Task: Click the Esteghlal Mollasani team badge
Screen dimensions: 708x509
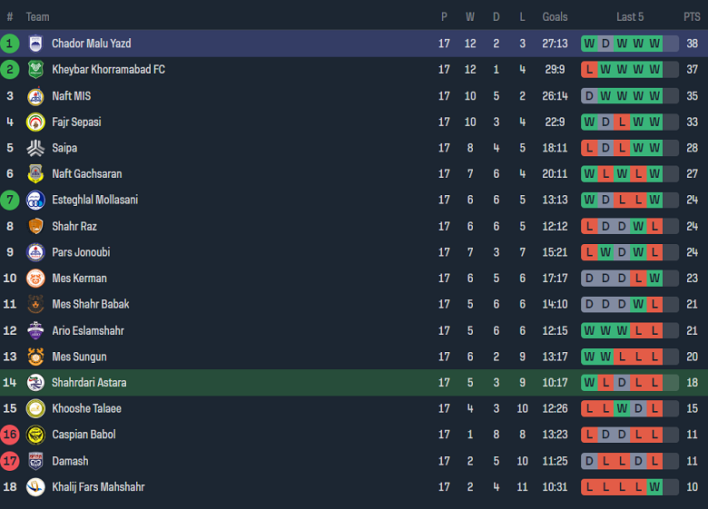Action: (35, 201)
